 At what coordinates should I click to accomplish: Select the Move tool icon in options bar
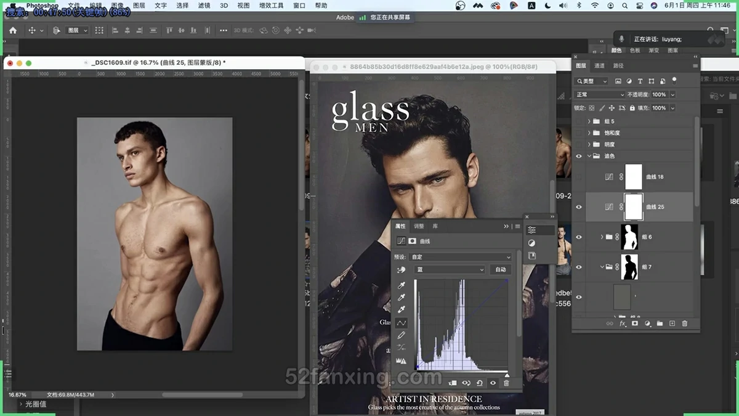[31, 30]
